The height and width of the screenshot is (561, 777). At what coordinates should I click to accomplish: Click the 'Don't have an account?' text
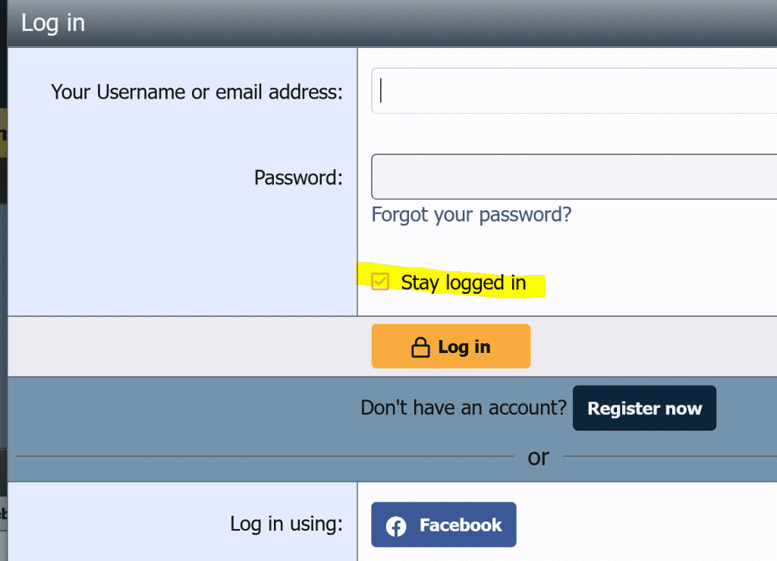point(463,408)
